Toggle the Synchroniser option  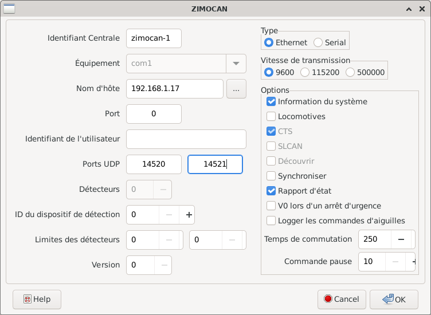[x=272, y=176]
